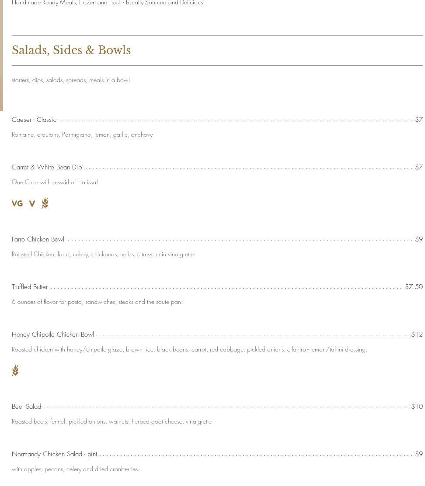The height and width of the screenshot is (486, 425).
Task: Select Normandy Chicken Salad - pint
Action: click(54, 454)
